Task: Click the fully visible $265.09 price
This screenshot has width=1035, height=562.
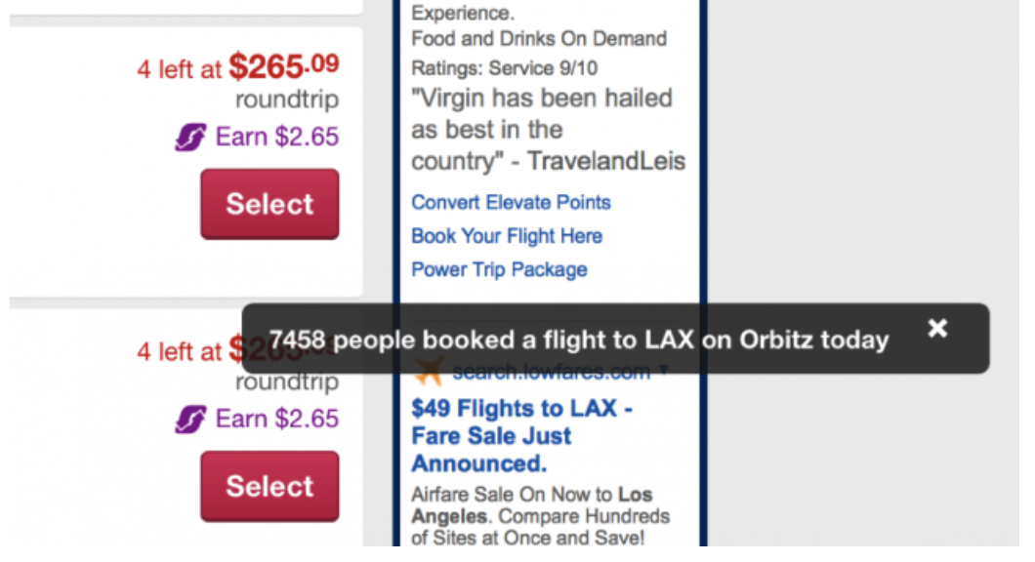Action: [x=284, y=66]
